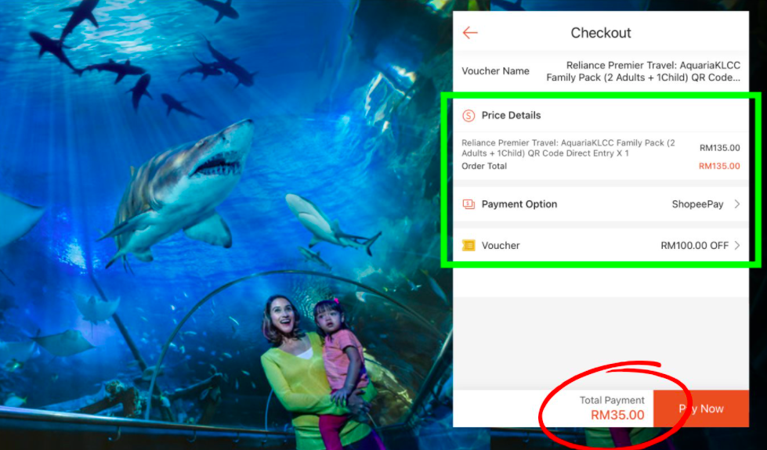
Task: Click the Total Payment label
Action: tap(612, 400)
